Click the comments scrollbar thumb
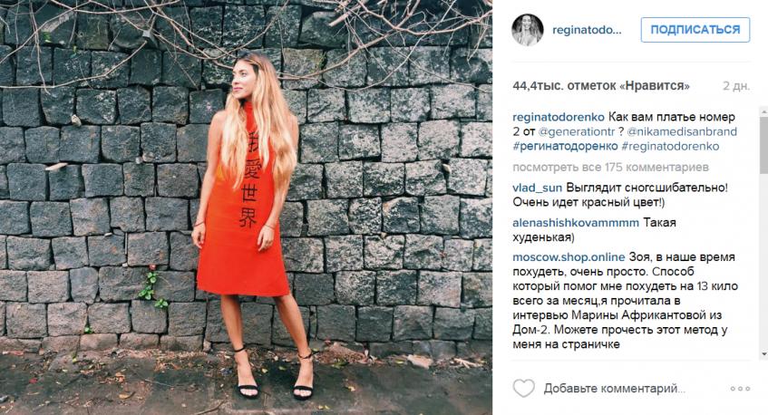The height and width of the screenshot is (415, 768). point(763,145)
